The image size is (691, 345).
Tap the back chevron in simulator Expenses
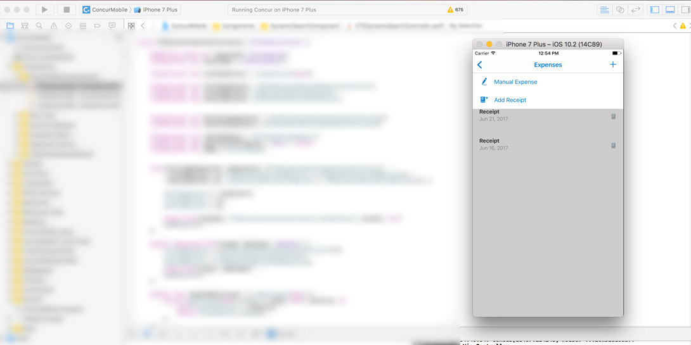pyautogui.click(x=480, y=65)
